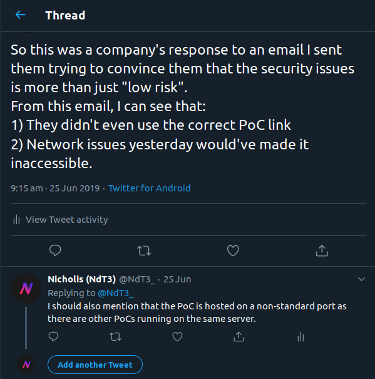
Task: Click the Add another Tweet button
Action: pos(95,365)
